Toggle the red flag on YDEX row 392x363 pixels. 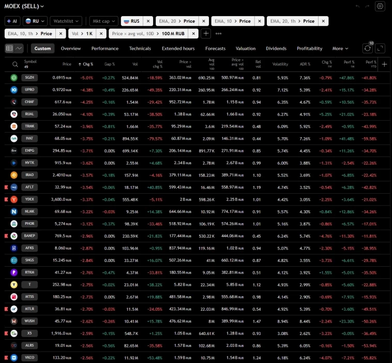click(7, 199)
